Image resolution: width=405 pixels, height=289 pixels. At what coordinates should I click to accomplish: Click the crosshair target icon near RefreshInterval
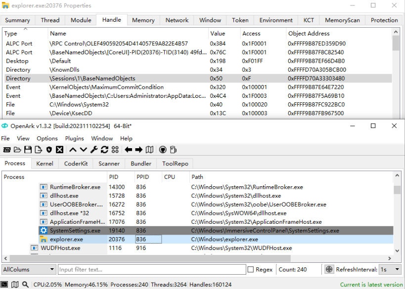(329, 269)
